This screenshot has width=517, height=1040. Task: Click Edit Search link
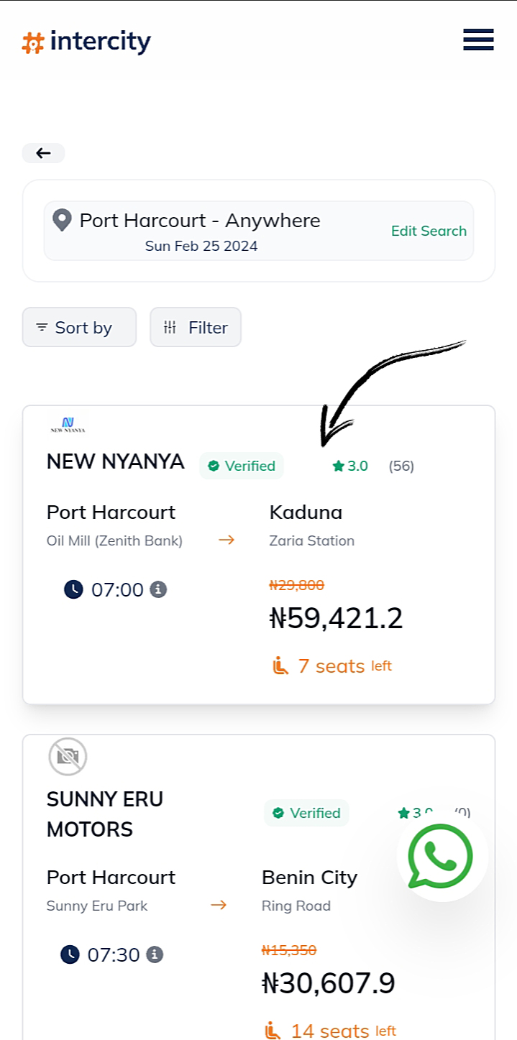[x=429, y=231]
